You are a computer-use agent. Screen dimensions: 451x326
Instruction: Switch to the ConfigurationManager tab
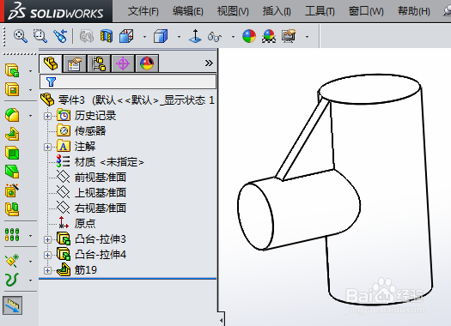pos(99,63)
